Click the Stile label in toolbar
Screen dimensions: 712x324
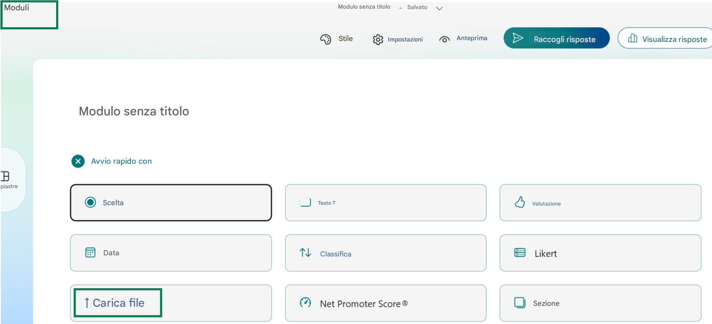click(346, 38)
